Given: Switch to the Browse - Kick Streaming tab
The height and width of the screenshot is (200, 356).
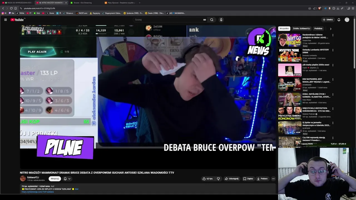Looking at the screenshot, I should [x=85, y=3].
